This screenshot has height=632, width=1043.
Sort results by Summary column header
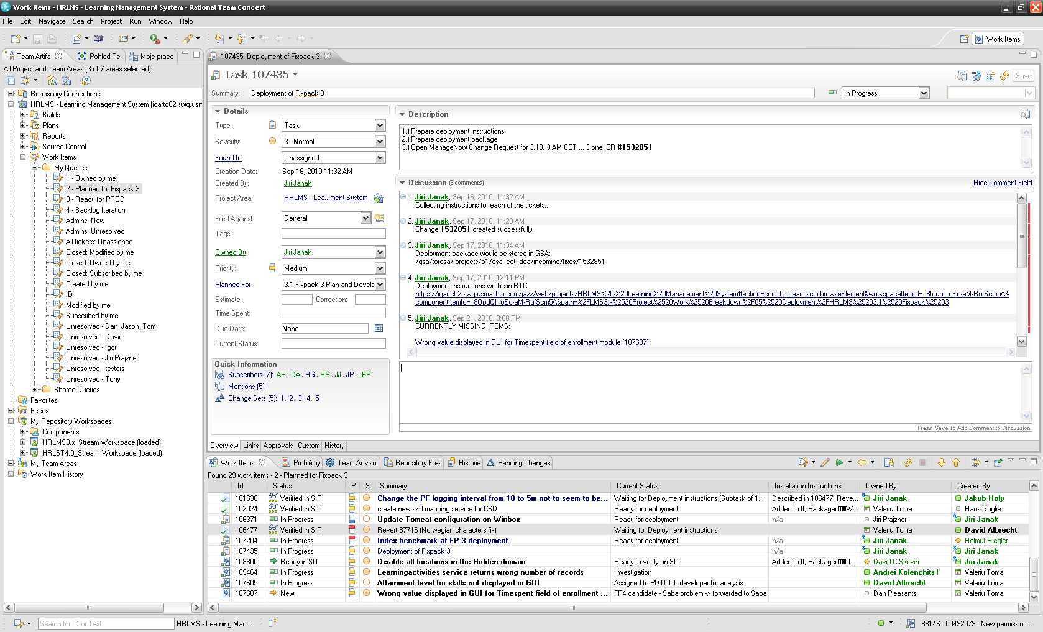(x=493, y=486)
